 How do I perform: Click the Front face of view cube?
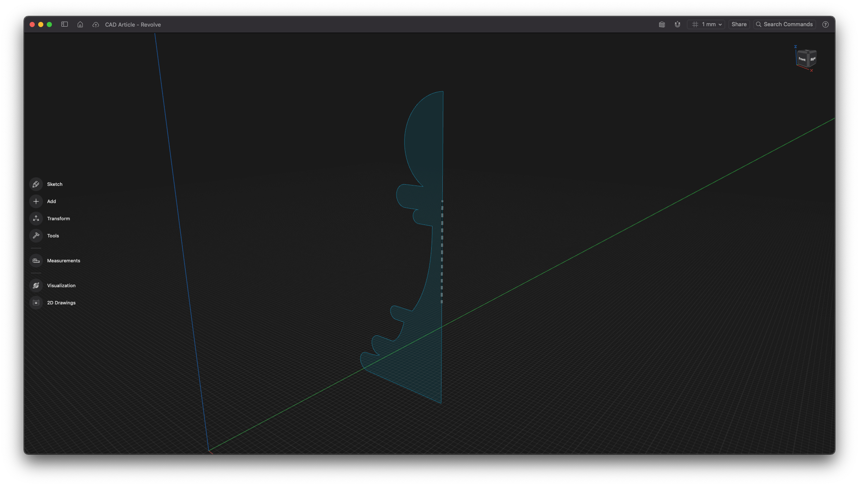click(x=802, y=59)
